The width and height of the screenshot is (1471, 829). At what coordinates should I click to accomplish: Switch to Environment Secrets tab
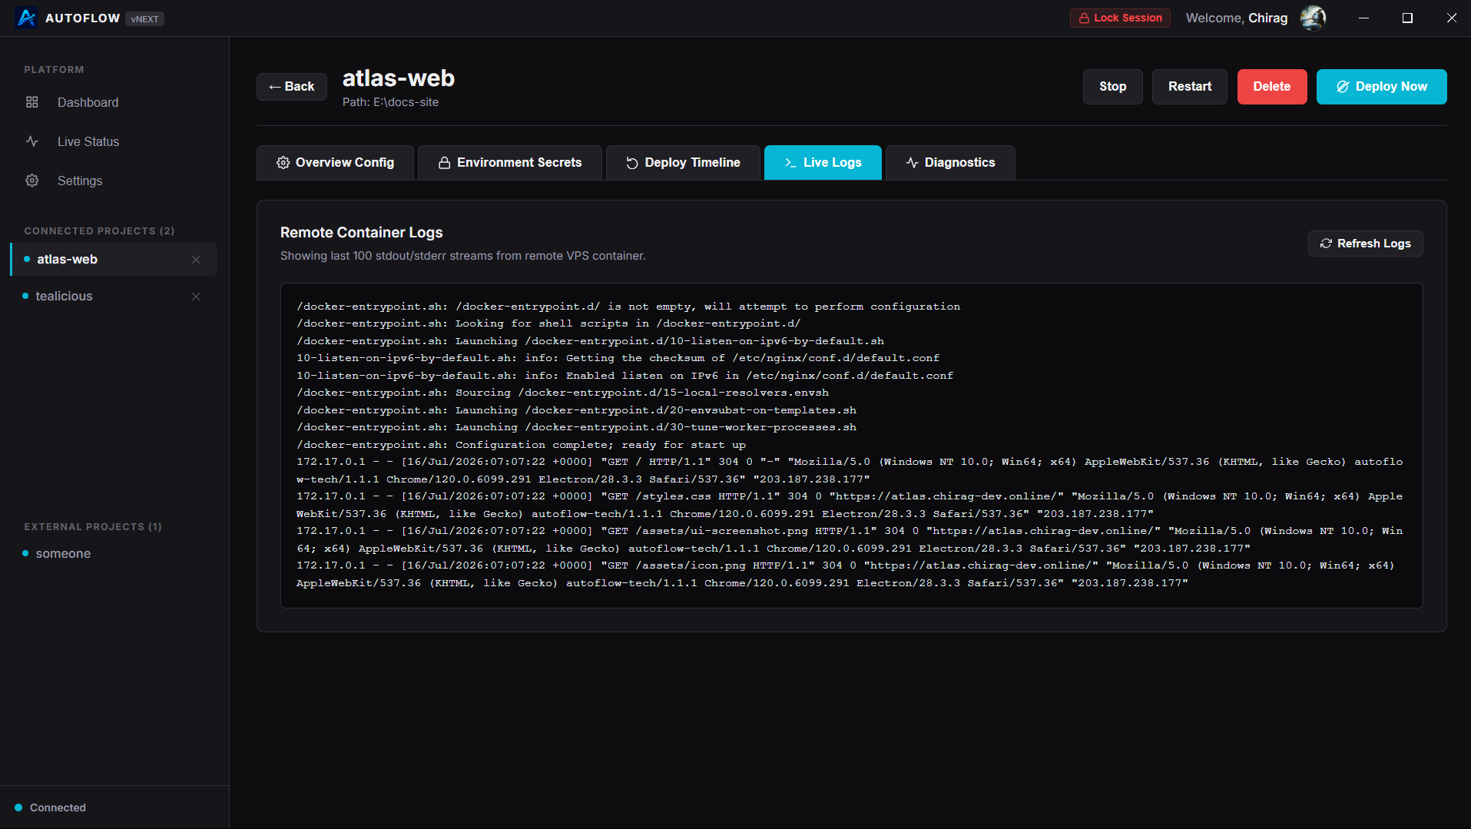(510, 163)
